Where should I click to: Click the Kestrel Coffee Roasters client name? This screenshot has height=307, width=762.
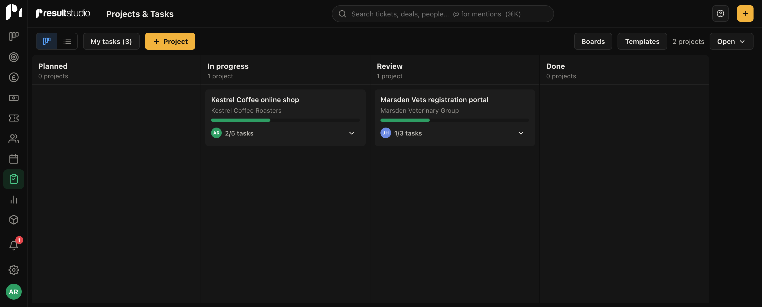(246, 111)
